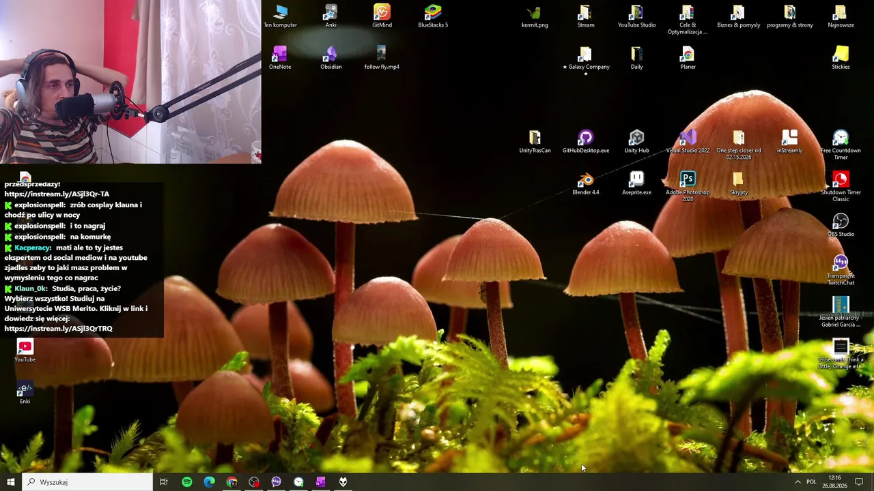Select the Cele & Optymalizacja folder

688,20
